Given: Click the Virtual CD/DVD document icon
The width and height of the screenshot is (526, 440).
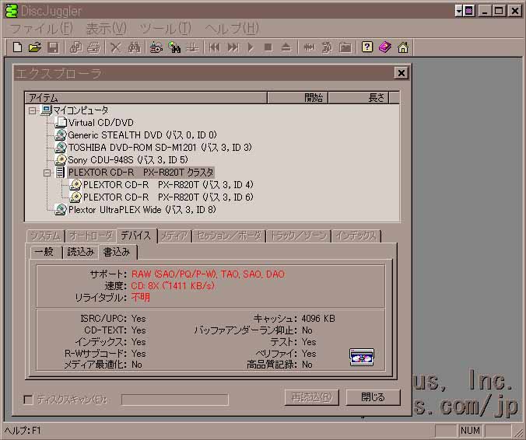Looking at the screenshot, I should click(61, 122).
